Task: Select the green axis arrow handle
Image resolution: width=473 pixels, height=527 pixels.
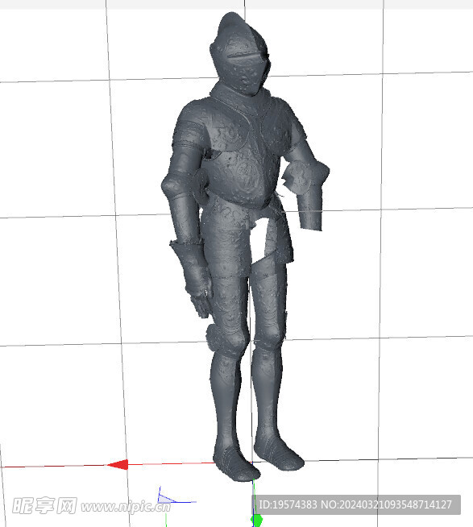Action: 257,520
